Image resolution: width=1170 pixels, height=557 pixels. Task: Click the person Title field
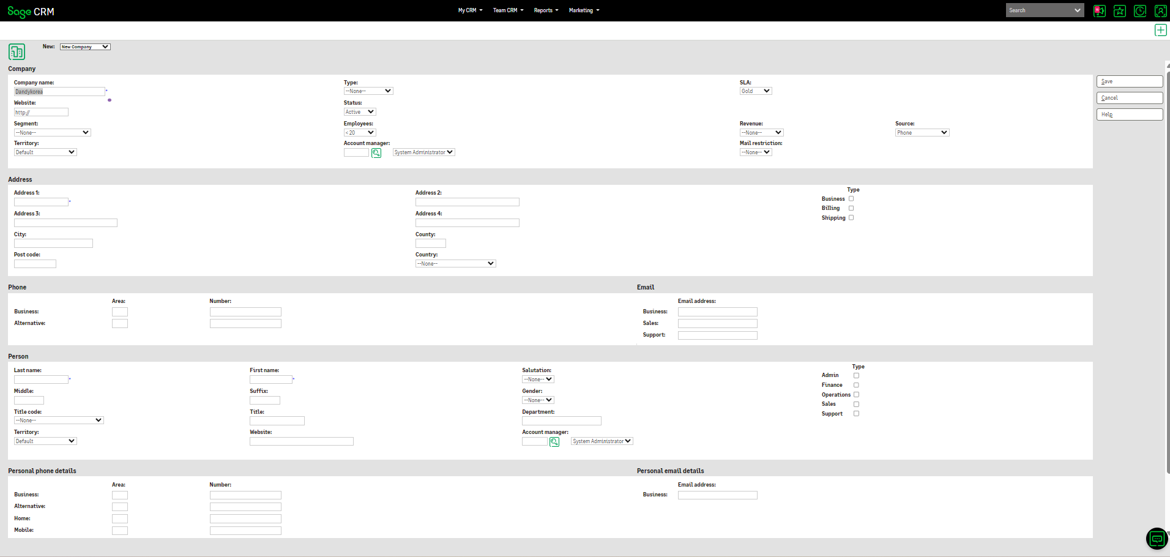coord(277,421)
